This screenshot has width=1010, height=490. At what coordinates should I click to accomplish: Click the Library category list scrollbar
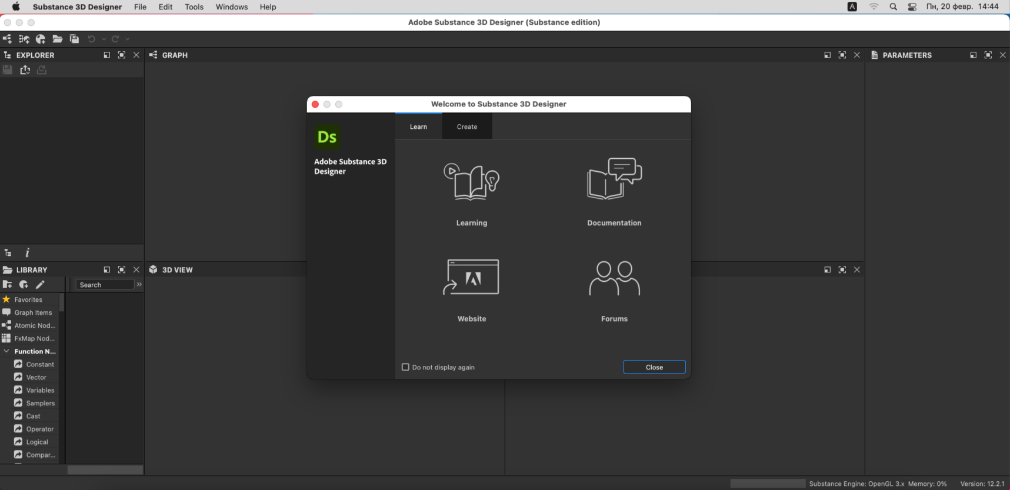62,302
